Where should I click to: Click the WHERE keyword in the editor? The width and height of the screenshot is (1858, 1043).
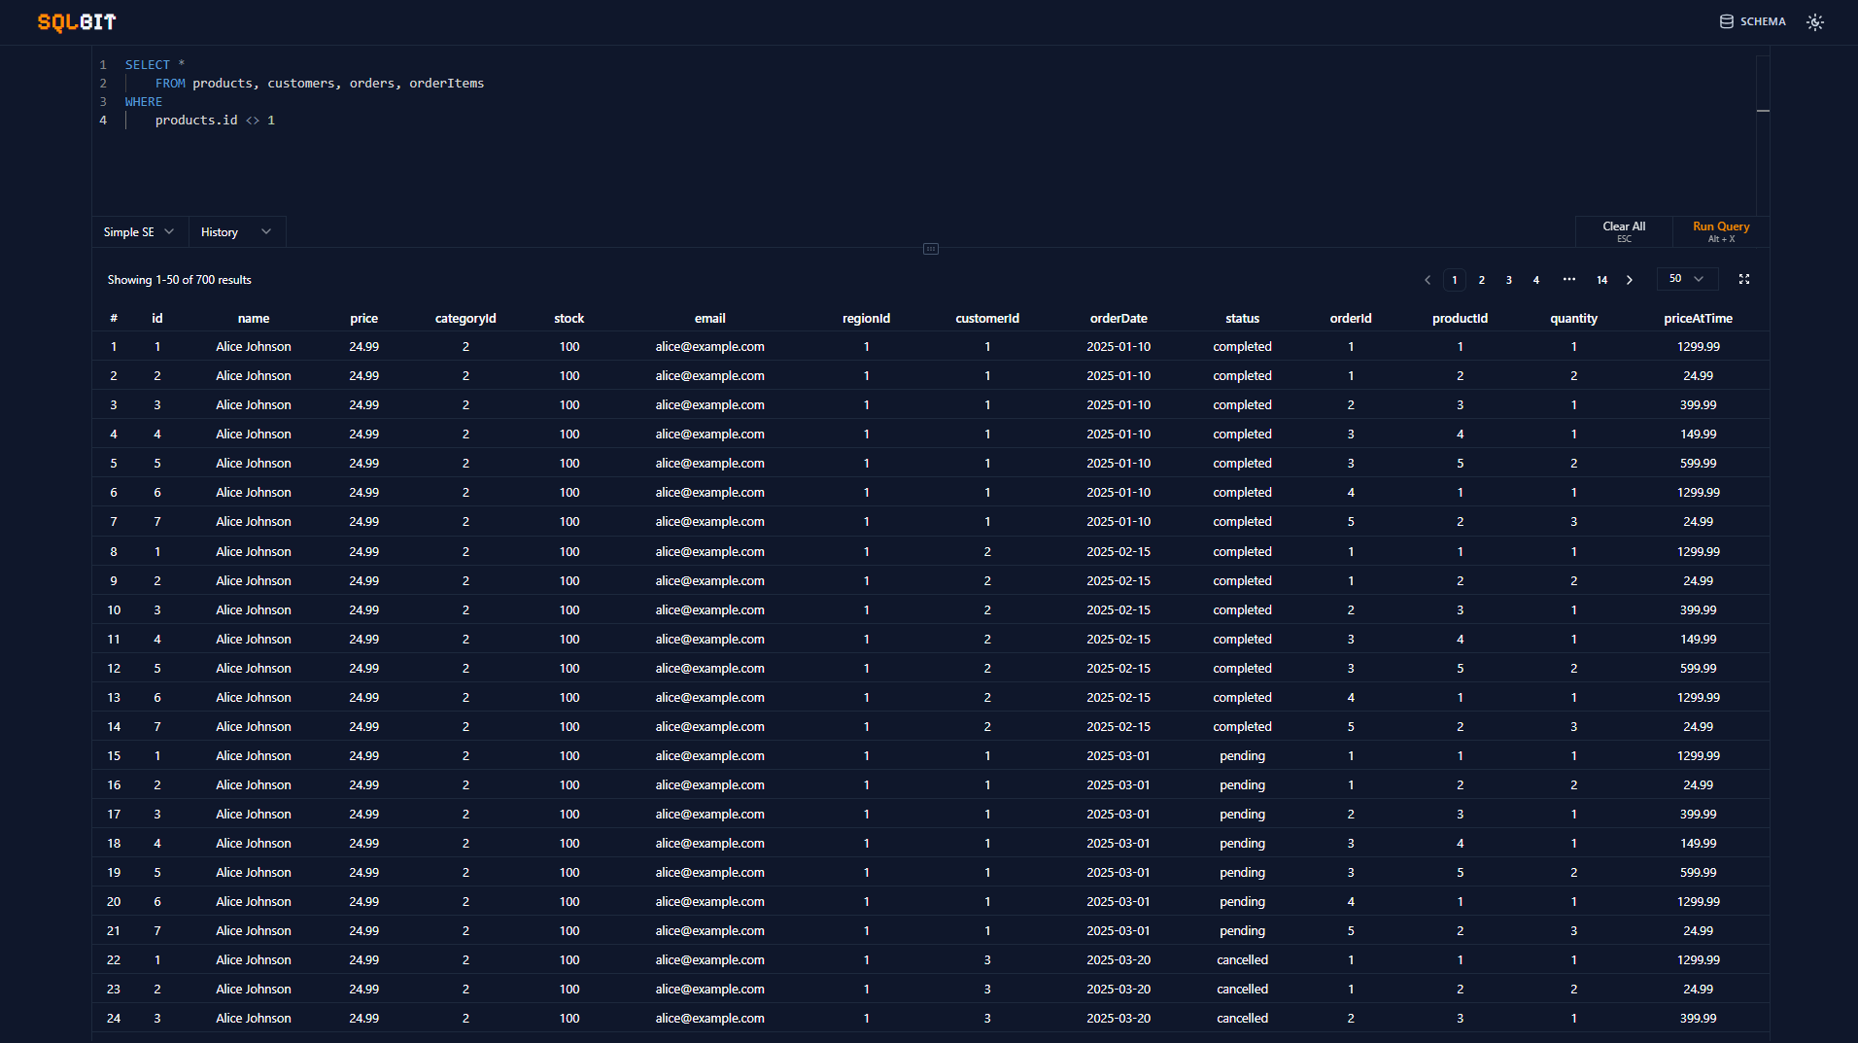[x=144, y=102]
